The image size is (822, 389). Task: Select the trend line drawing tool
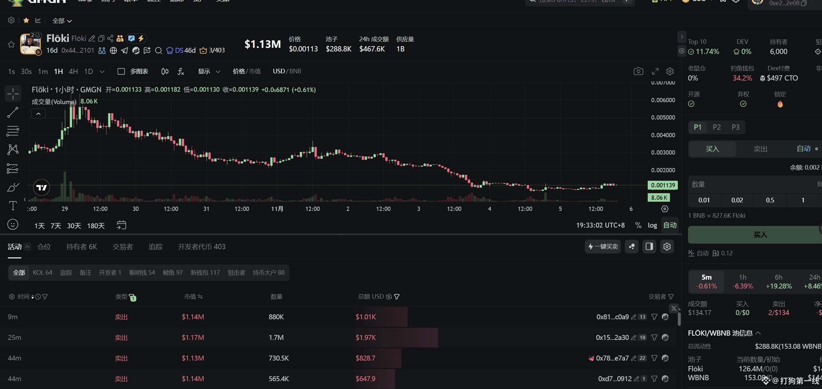(x=13, y=112)
